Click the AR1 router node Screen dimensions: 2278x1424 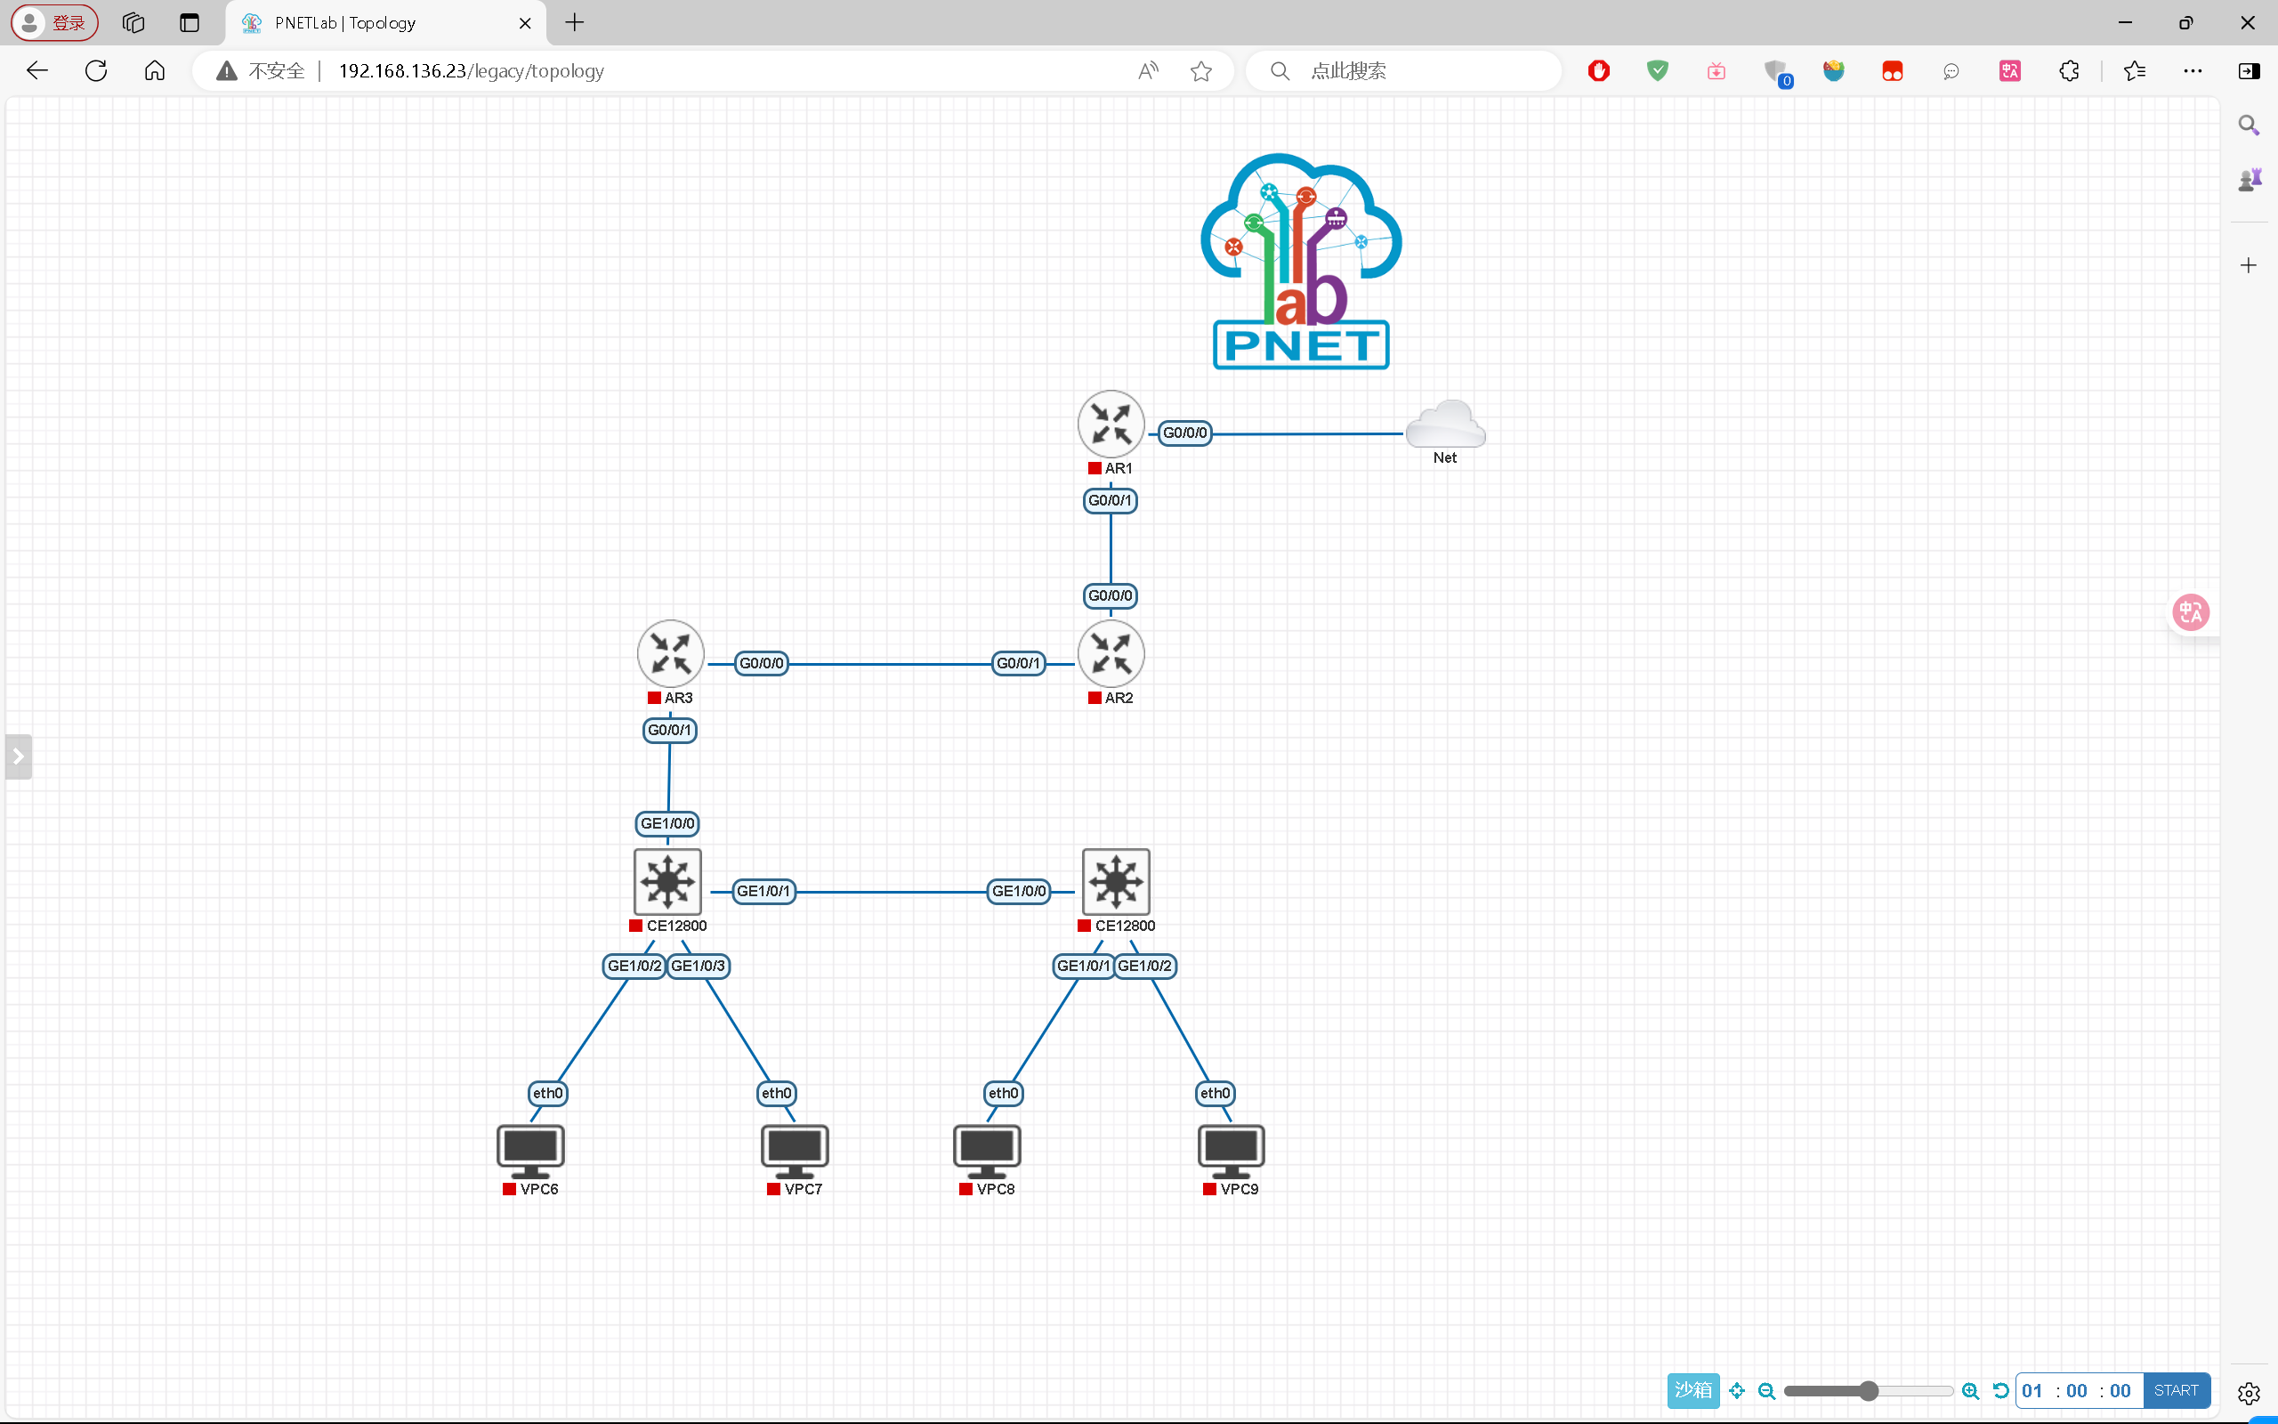(1111, 424)
